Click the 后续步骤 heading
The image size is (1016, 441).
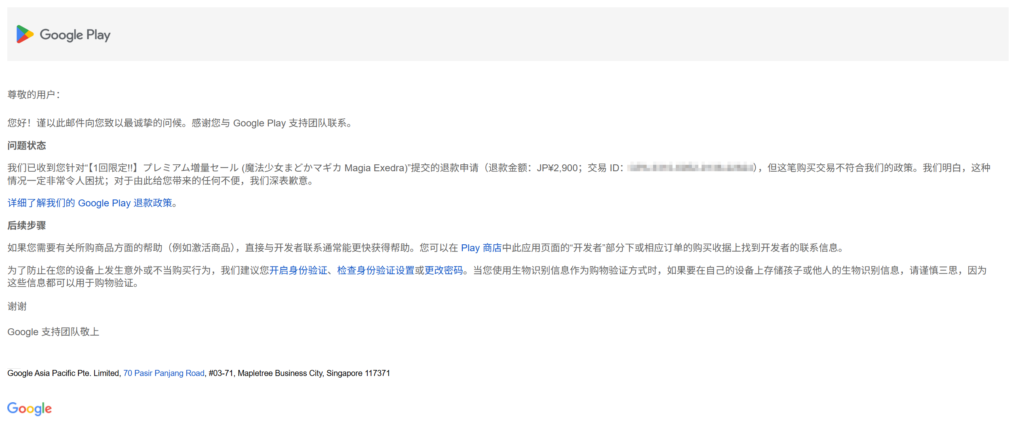click(27, 225)
